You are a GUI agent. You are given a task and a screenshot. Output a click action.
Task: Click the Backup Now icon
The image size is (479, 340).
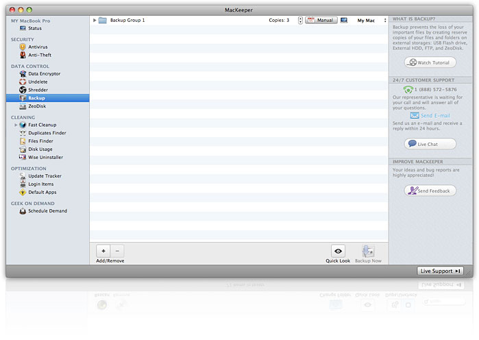pos(368,251)
